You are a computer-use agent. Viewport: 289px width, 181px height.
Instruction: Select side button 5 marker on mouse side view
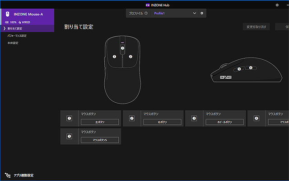pyautogui.click(x=239, y=69)
